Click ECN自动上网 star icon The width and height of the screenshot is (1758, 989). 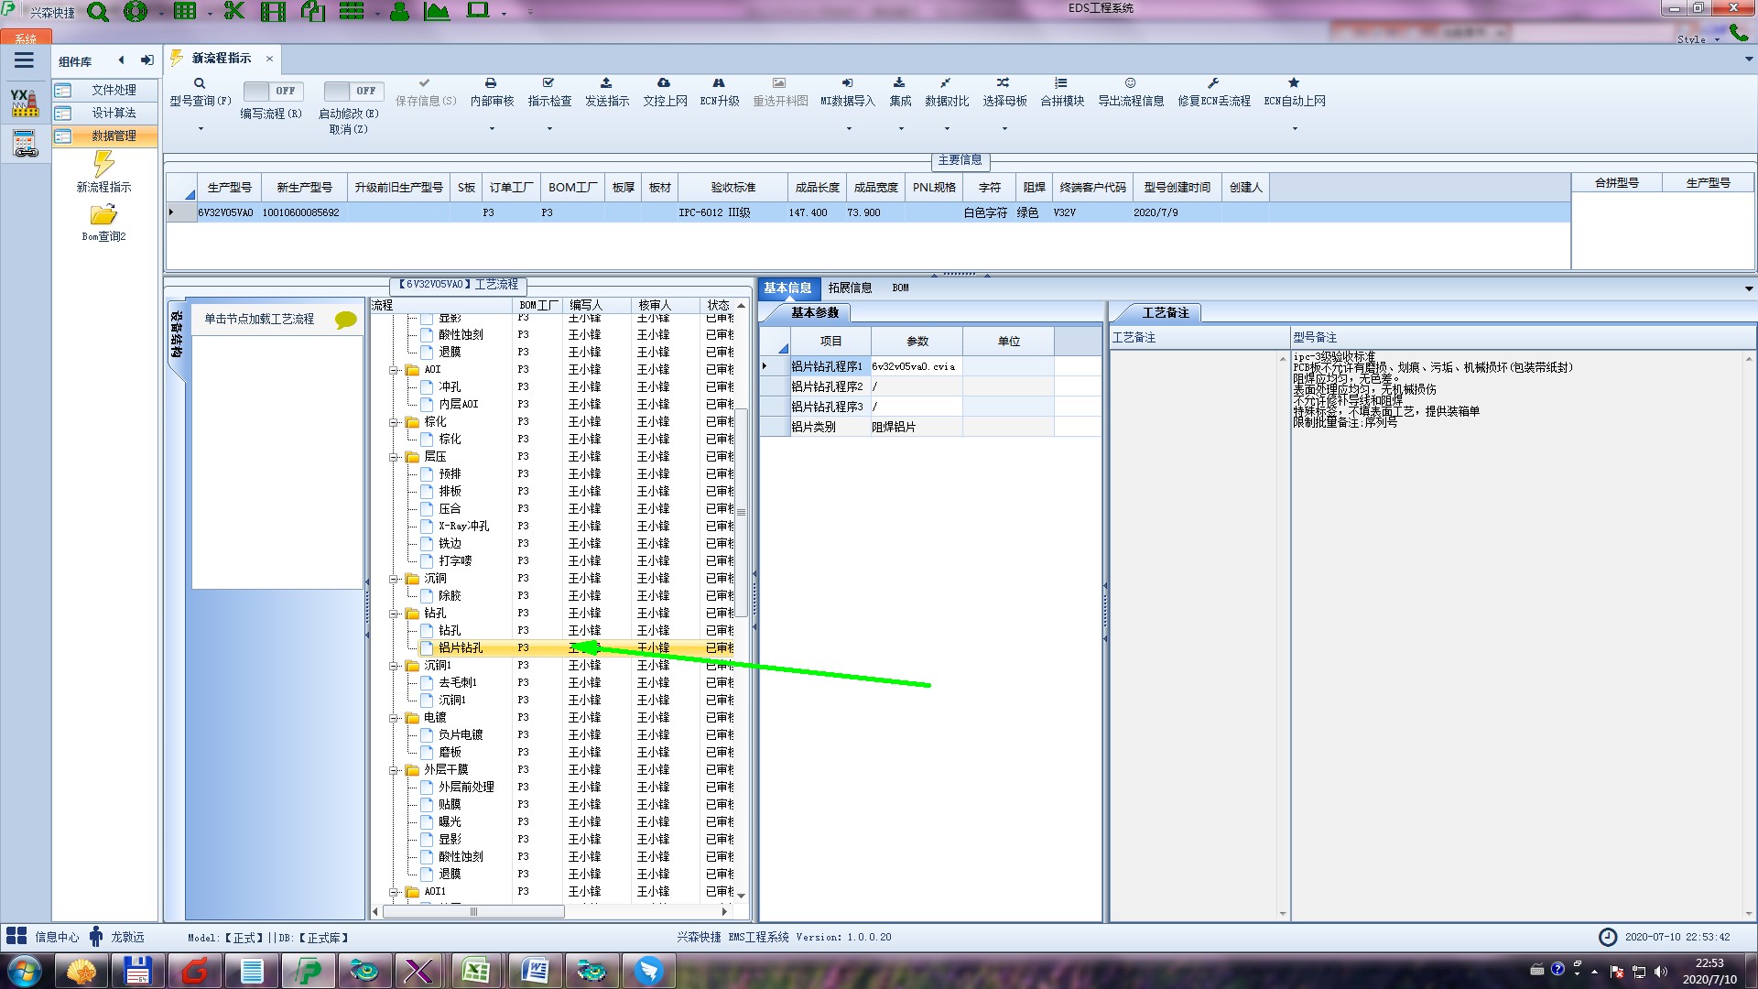(1294, 83)
